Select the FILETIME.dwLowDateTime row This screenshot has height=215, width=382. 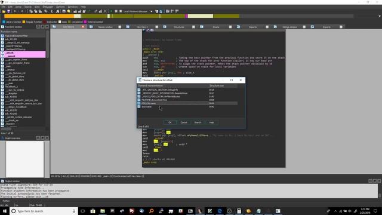pyautogui.click(x=187, y=100)
